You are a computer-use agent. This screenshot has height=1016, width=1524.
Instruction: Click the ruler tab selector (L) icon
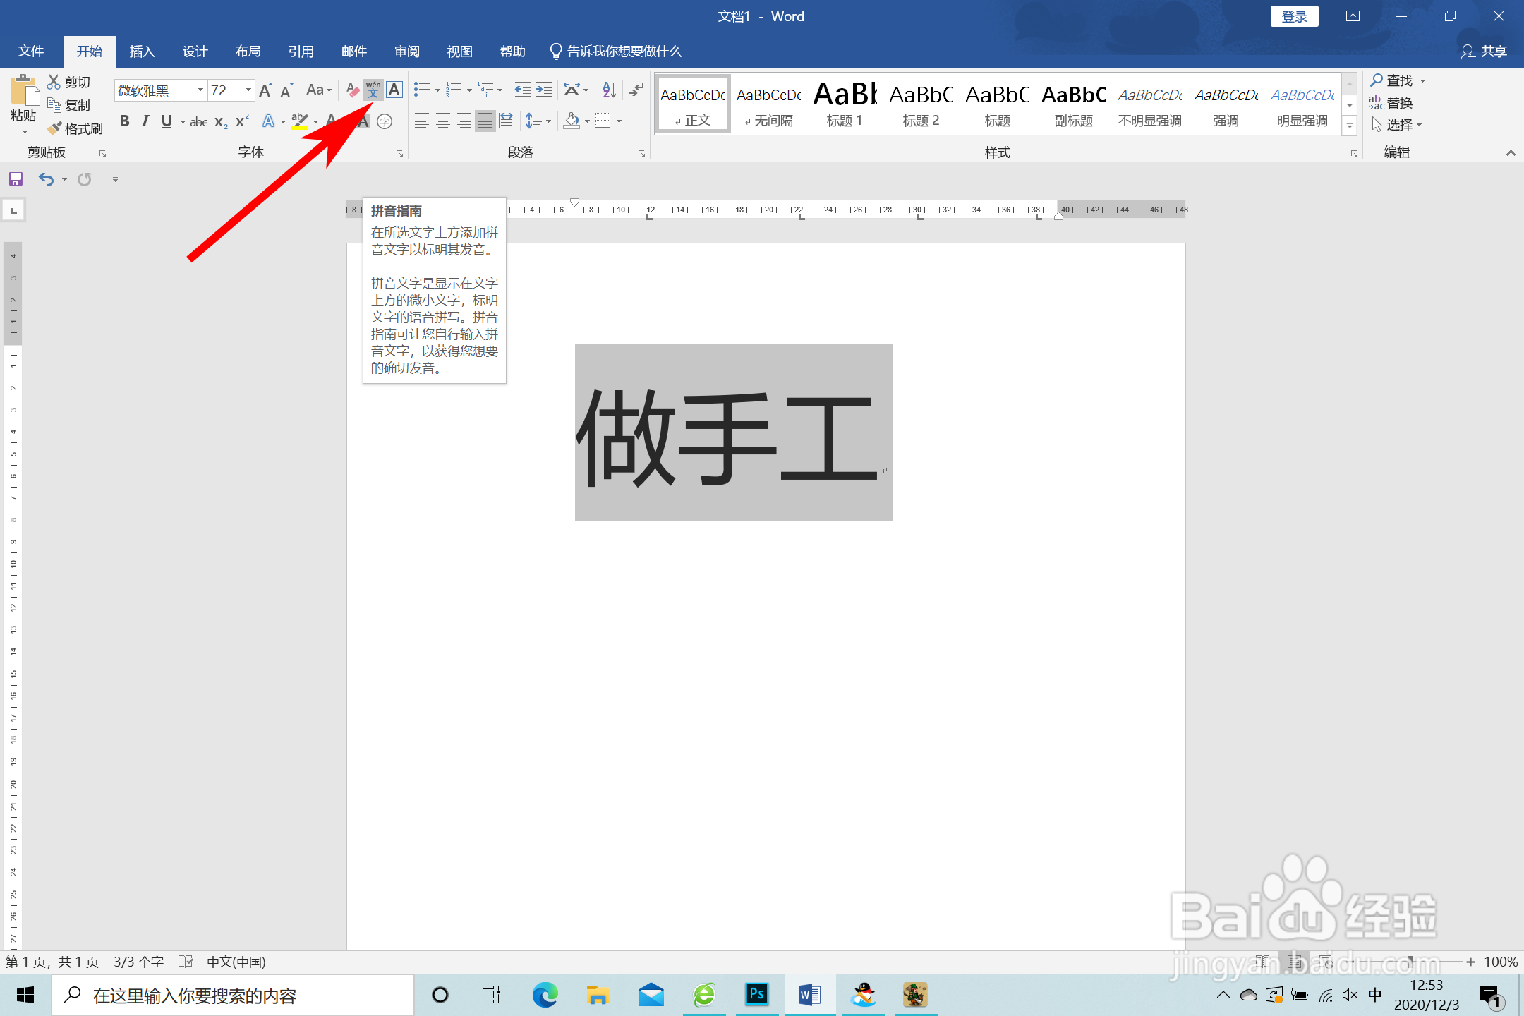(13, 210)
